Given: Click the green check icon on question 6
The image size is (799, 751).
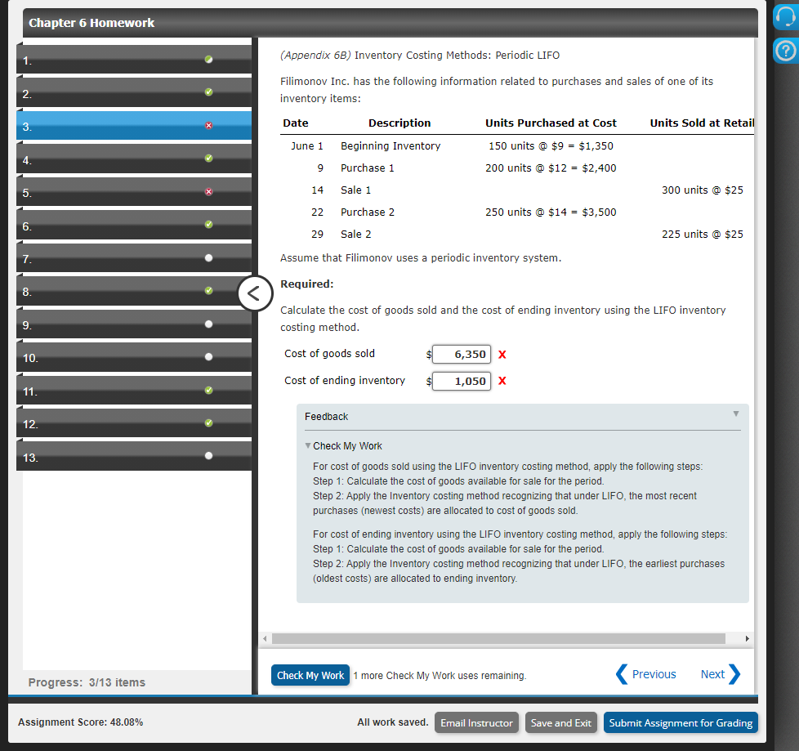Looking at the screenshot, I should tap(208, 225).
